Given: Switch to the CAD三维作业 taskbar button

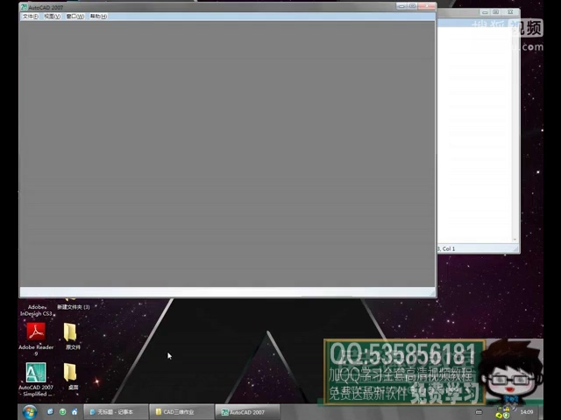Looking at the screenshot, I should 181,412.
